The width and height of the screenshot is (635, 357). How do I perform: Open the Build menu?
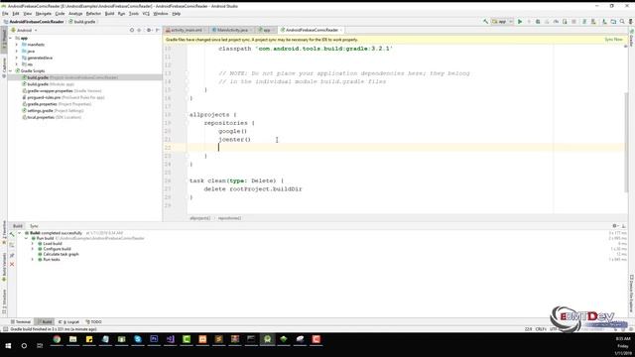coord(109,14)
